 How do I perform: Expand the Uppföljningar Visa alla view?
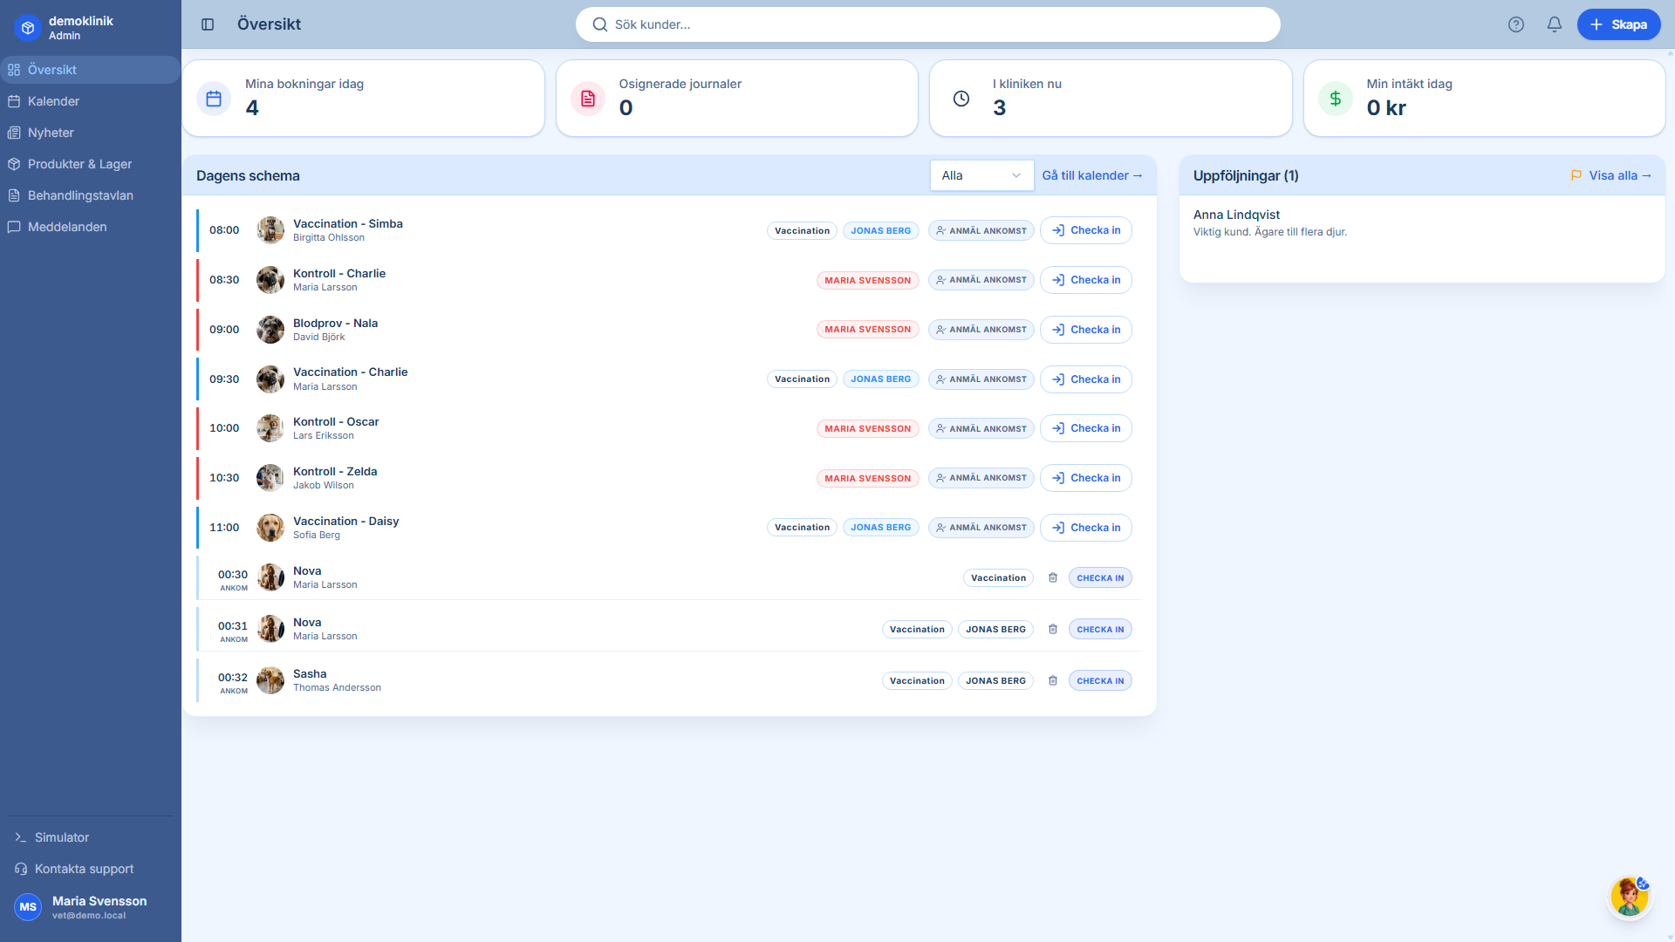pyautogui.click(x=1611, y=175)
